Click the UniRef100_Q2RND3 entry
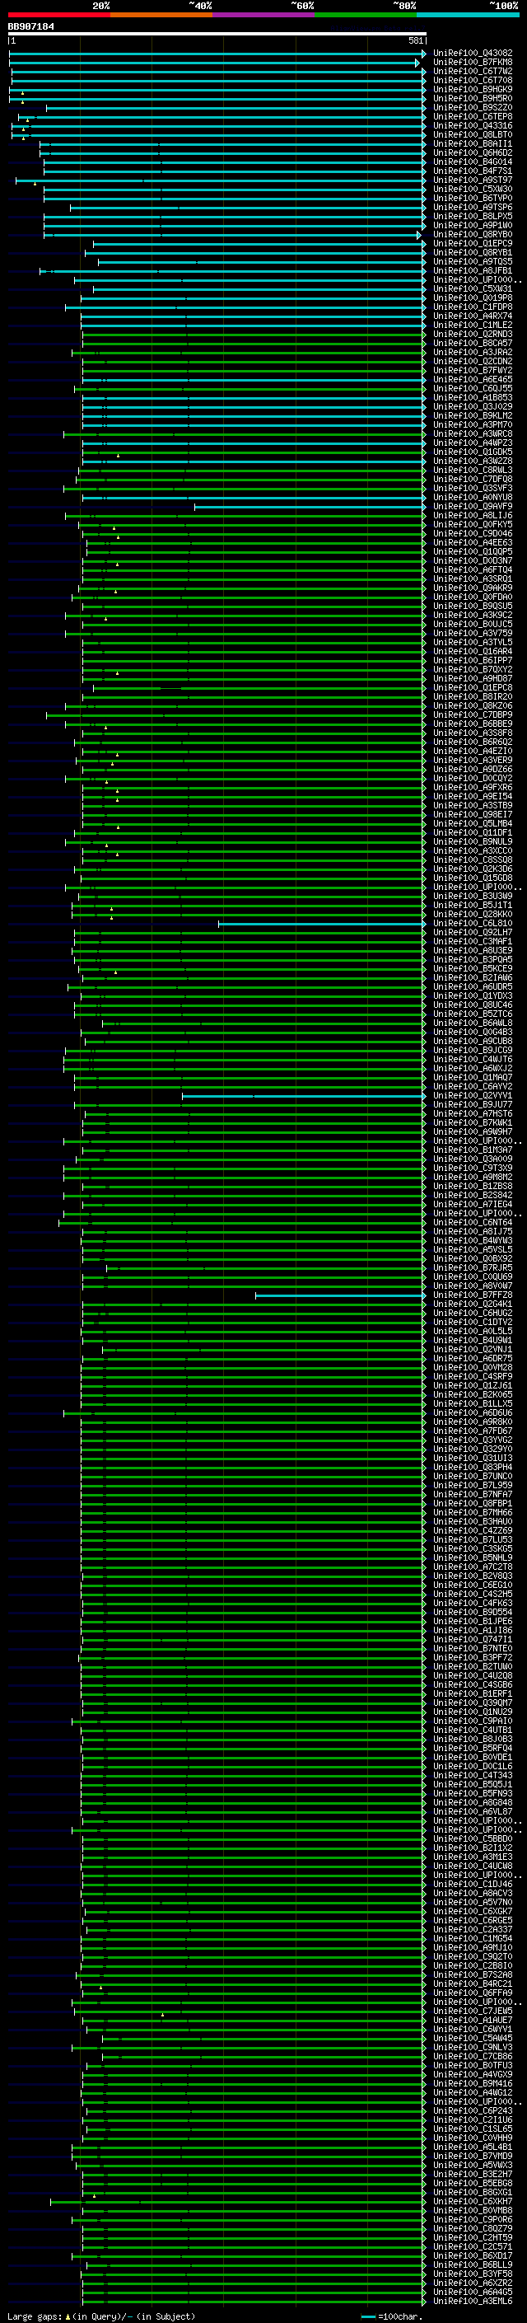The height and width of the screenshot is (2323, 527). point(473,335)
